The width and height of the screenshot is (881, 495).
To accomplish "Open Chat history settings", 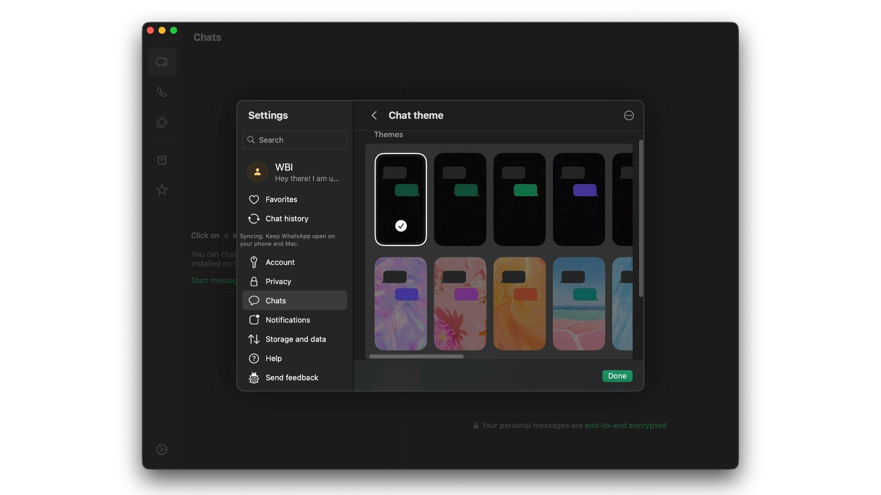I will click(x=286, y=219).
